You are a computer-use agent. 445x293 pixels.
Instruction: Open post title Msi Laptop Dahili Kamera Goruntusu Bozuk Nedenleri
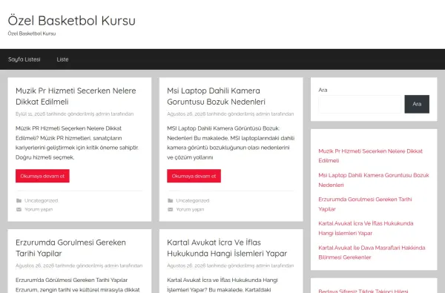[x=216, y=96]
